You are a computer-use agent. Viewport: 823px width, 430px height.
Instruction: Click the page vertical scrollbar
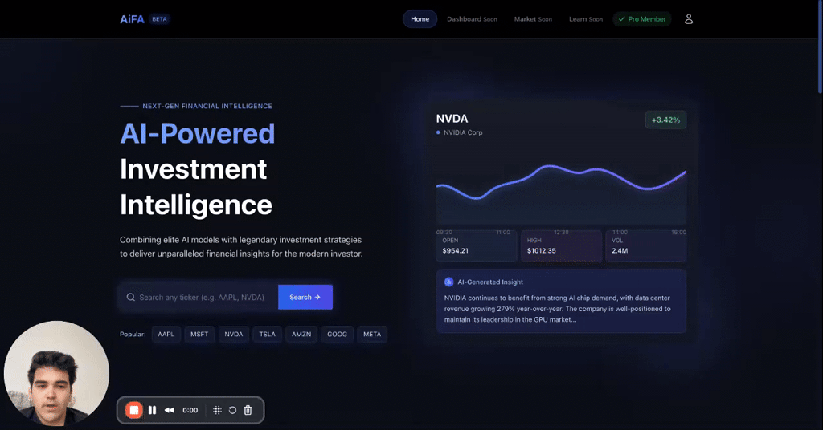[820, 50]
